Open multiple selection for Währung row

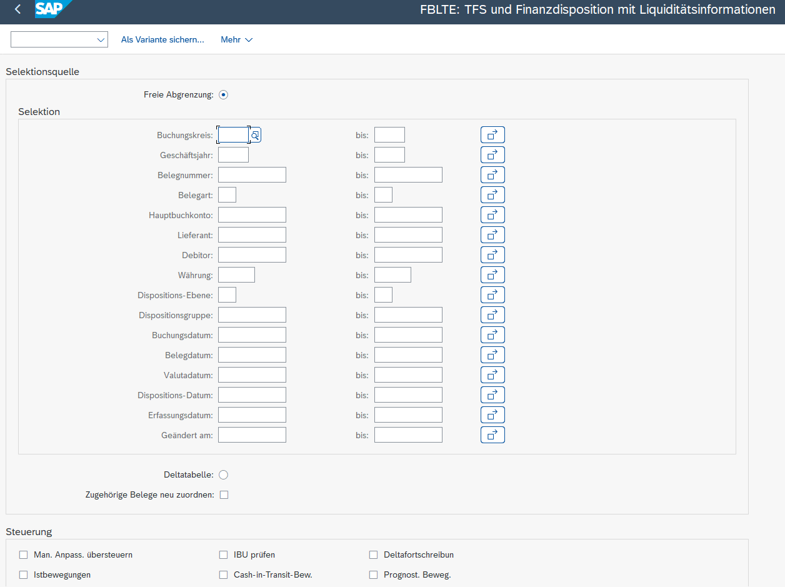tap(492, 275)
